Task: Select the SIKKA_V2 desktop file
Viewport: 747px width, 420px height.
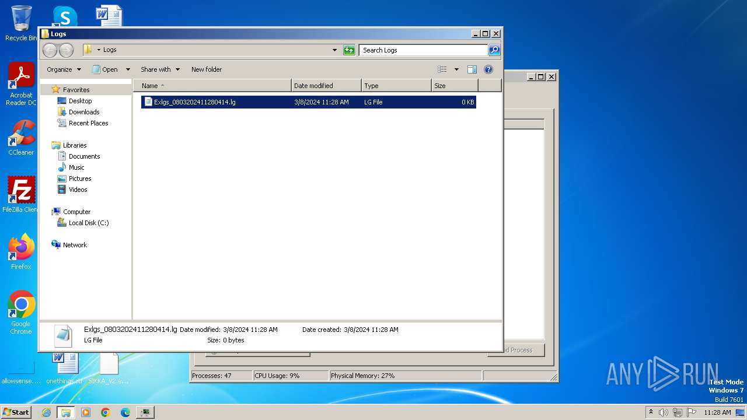Action: pyautogui.click(x=109, y=369)
